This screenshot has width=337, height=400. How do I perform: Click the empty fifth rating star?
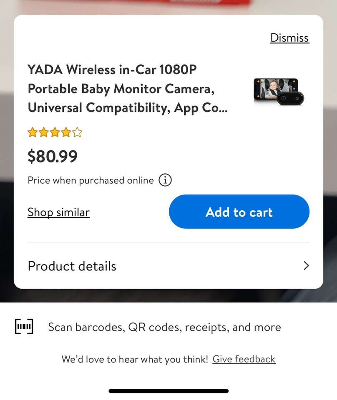[x=77, y=133]
